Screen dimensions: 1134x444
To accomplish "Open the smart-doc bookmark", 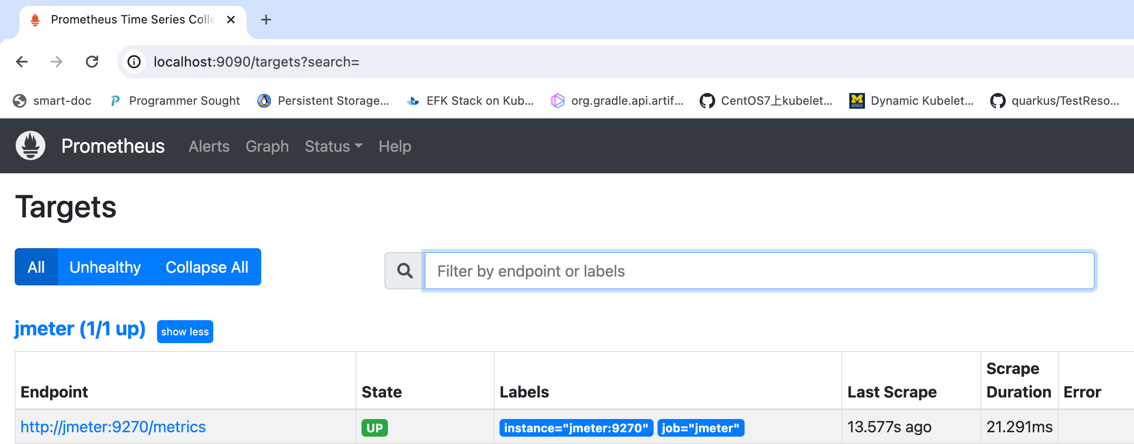I will (x=52, y=101).
